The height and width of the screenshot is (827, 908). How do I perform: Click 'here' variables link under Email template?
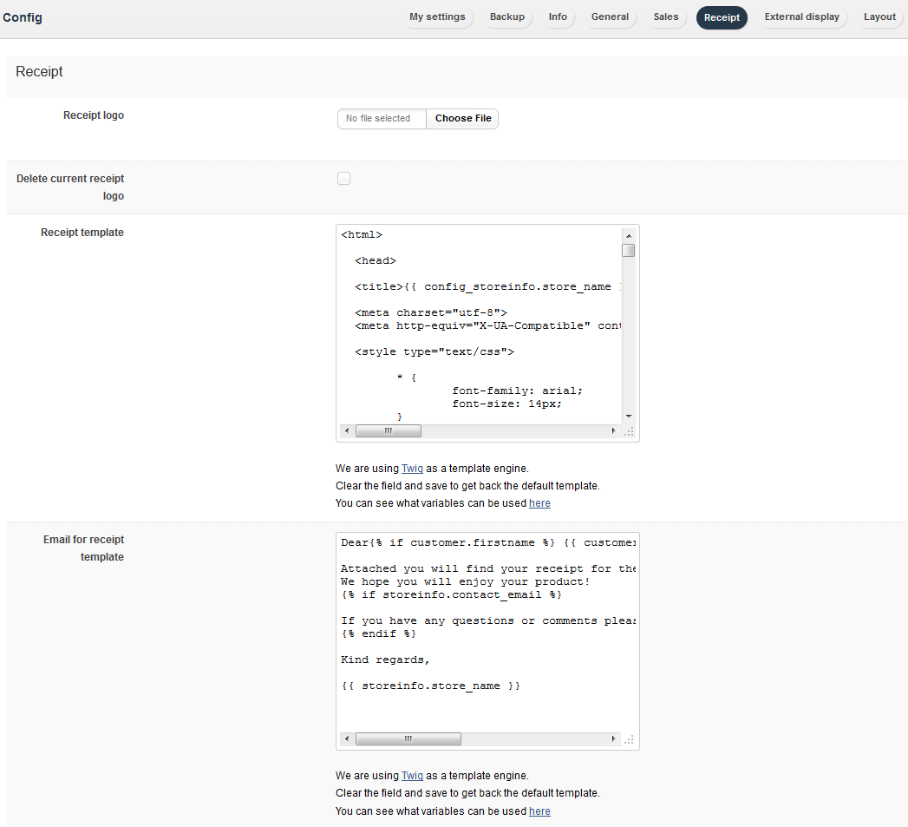[x=539, y=811]
